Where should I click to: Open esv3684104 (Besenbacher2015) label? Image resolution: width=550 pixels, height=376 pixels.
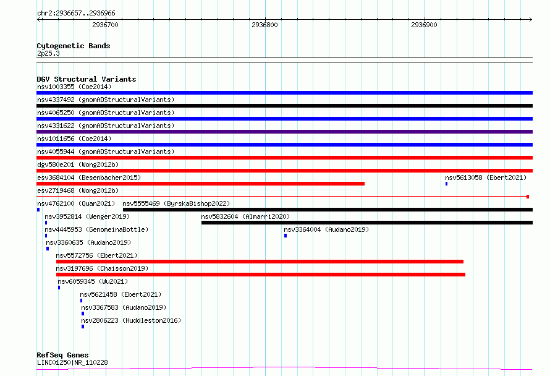pyautogui.click(x=89, y=177)
